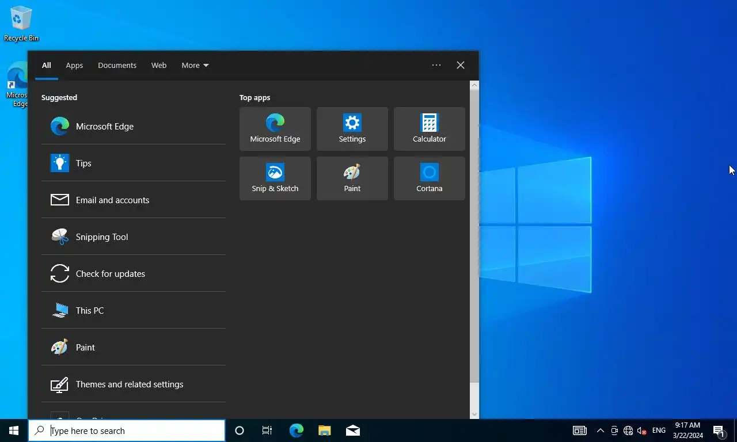Expand the More filter dropdown

[195, 65]
